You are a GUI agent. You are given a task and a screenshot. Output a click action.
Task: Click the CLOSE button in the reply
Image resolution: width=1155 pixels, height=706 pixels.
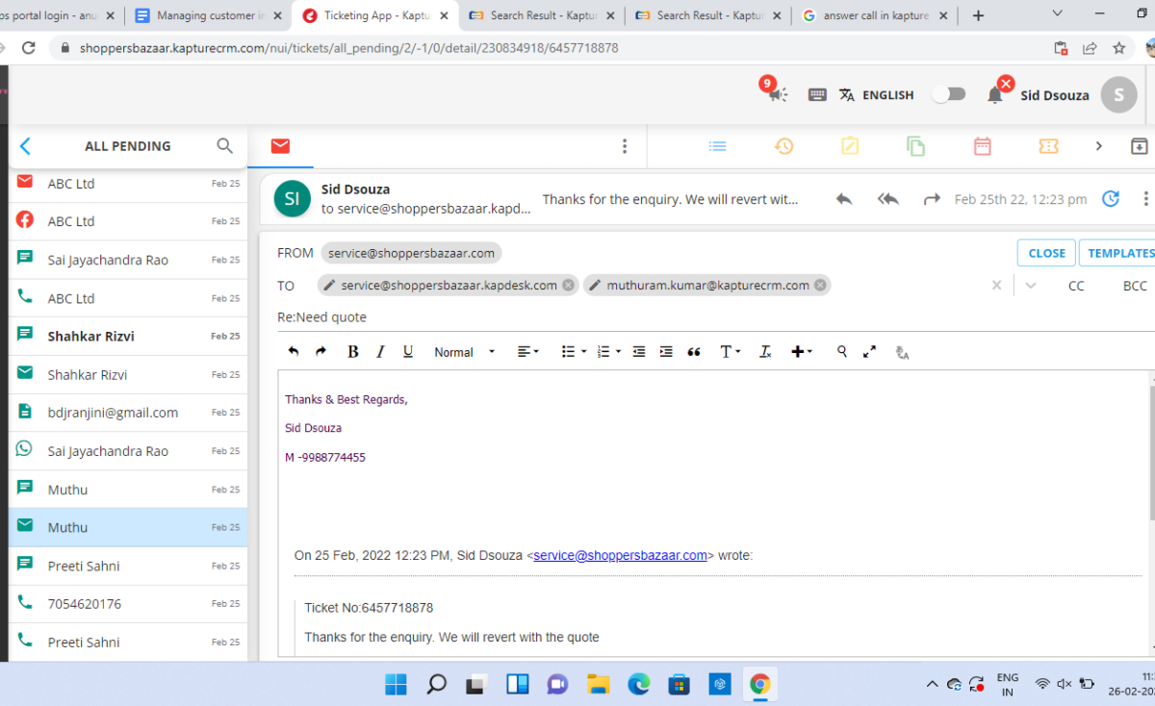coord(1046,253)
